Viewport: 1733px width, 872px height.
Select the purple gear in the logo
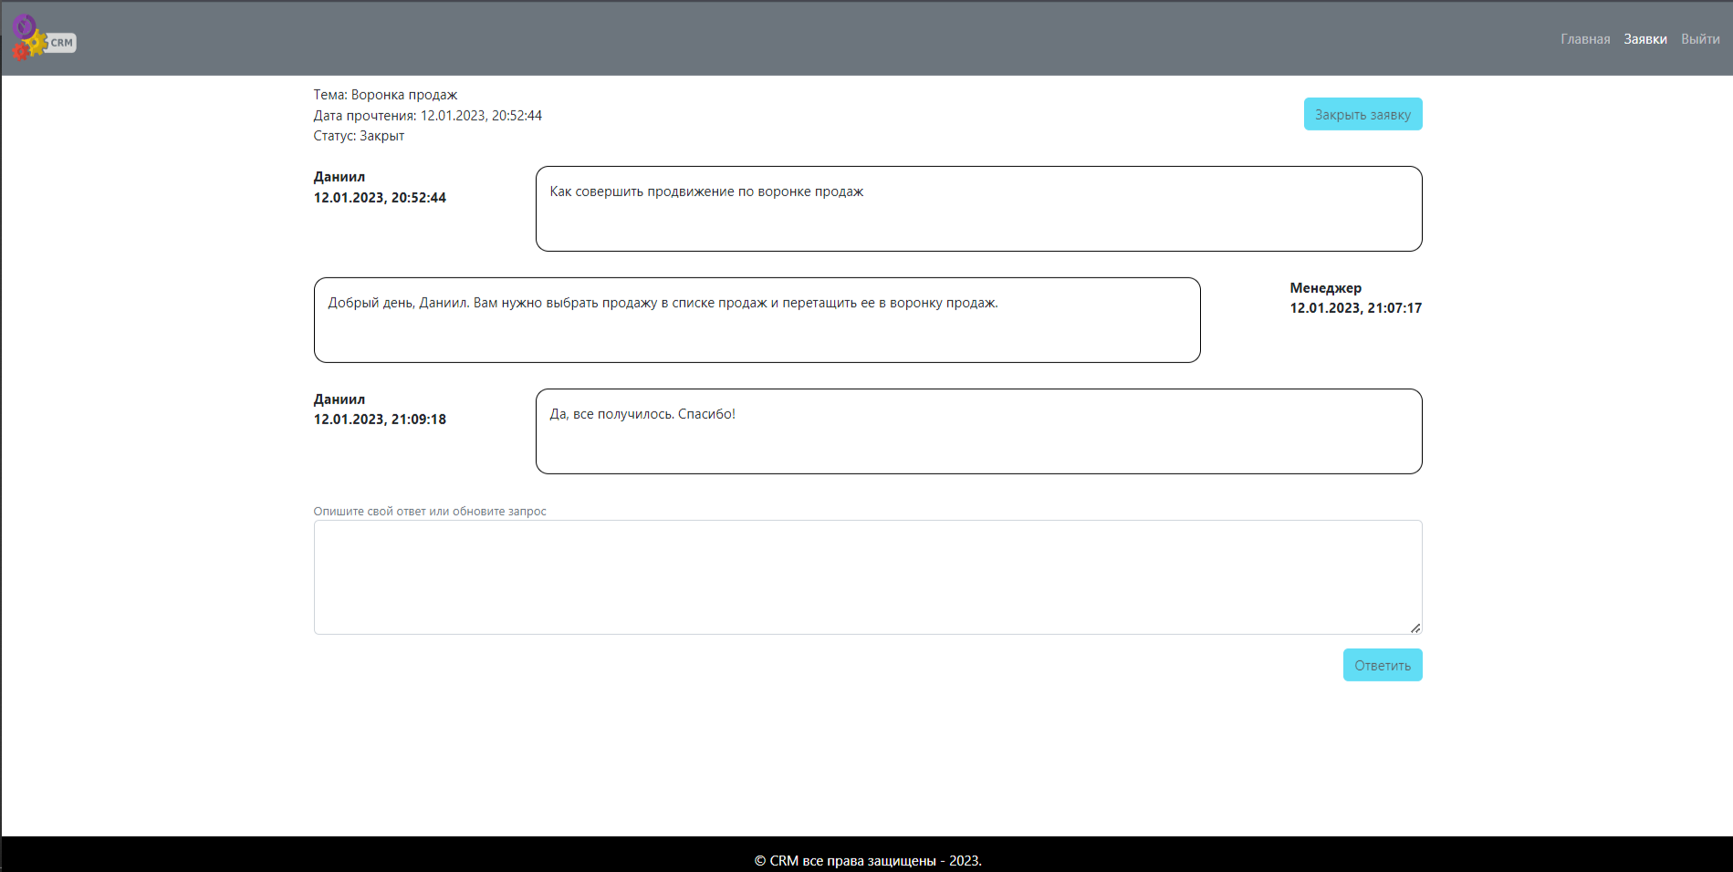(x=24, y=25)
